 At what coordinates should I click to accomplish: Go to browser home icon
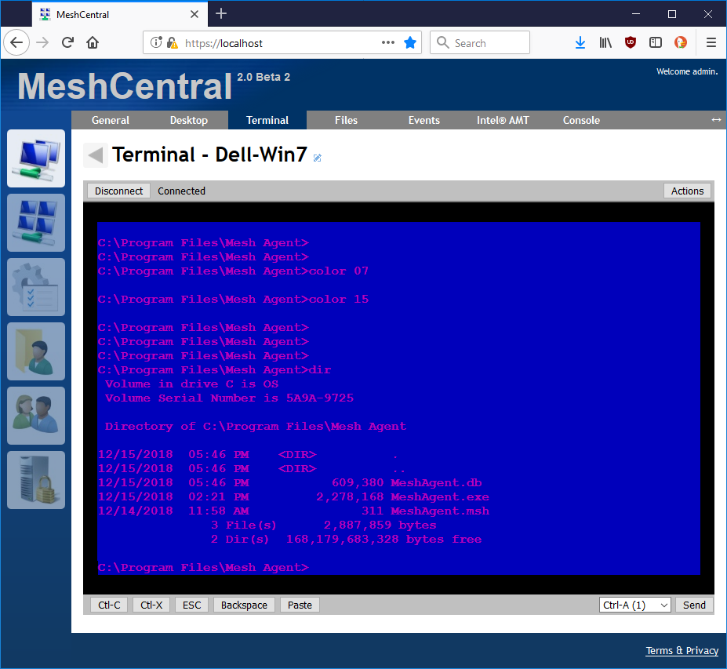pos(93,42)
